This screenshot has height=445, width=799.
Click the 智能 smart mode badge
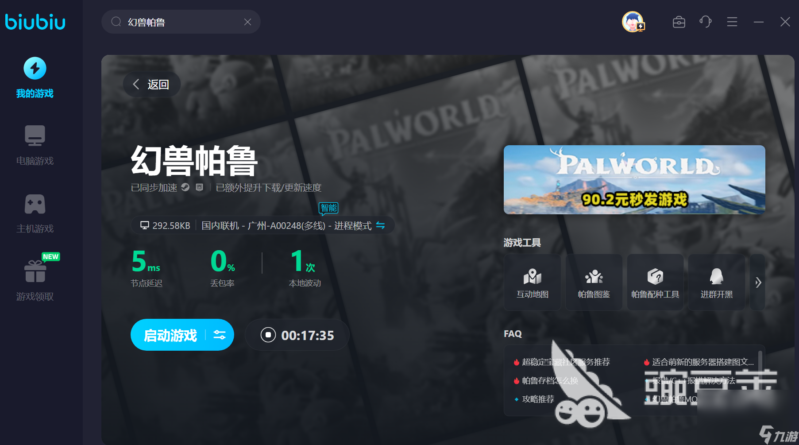pyautogui.click(x=328, y=208)
